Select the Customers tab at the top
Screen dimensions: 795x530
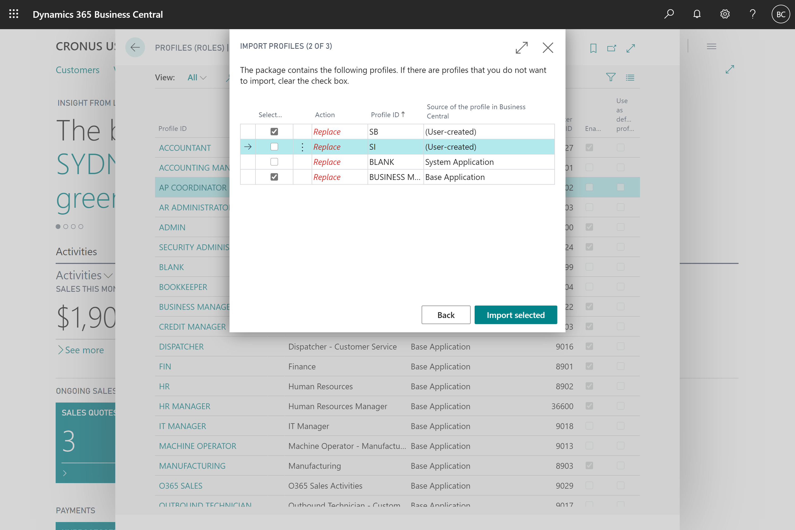coord(77,70)
